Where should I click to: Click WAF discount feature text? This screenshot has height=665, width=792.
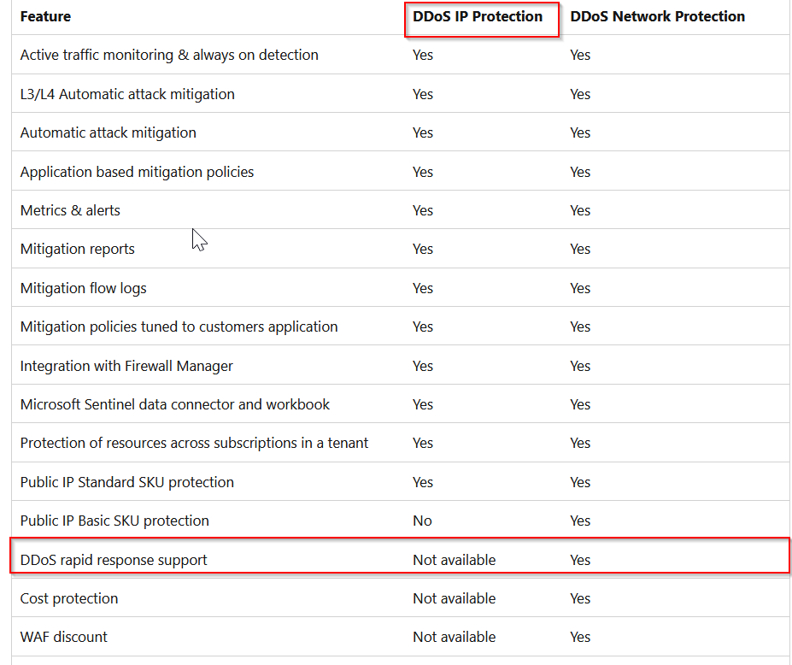(63, 637)
